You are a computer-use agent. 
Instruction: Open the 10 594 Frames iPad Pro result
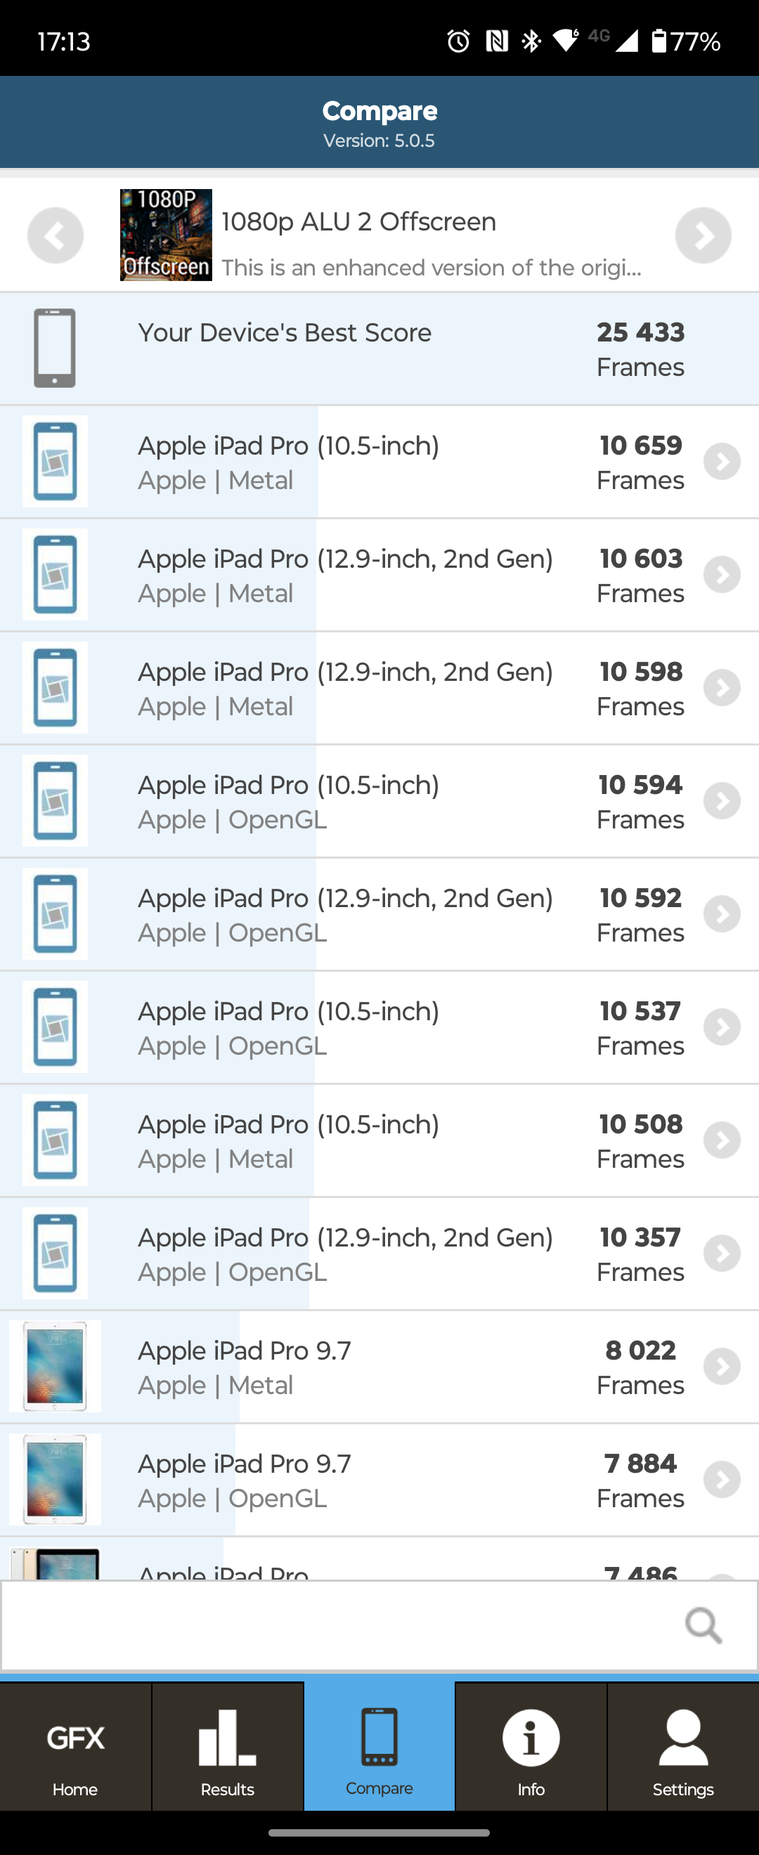tap(360, 801)
